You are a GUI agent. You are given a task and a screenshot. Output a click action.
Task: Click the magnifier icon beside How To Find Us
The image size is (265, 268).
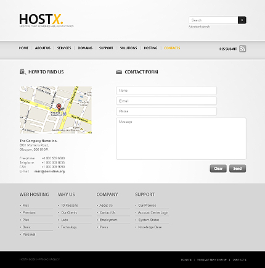click(x=23, y=72)
